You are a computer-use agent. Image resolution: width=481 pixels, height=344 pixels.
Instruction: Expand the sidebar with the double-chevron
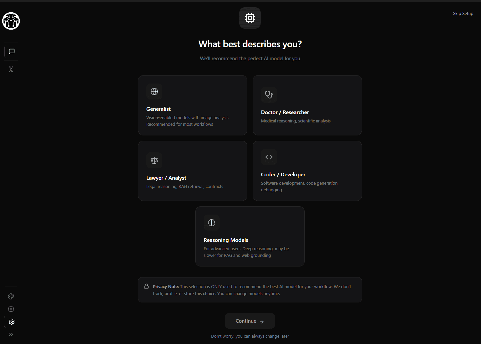click(11, 334)
